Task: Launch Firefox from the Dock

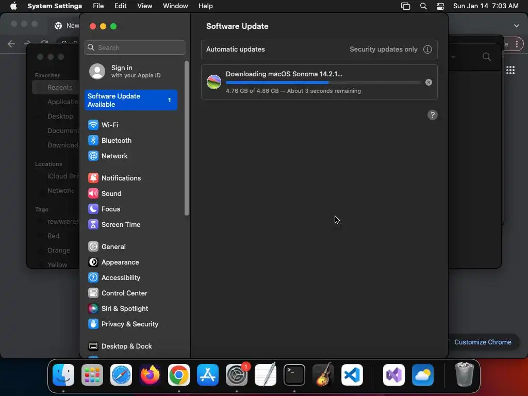Action: pyautogui.click(x=150, y=375)
